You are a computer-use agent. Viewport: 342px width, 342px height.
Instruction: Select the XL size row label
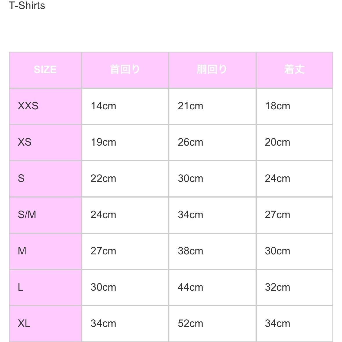point(24,323)
